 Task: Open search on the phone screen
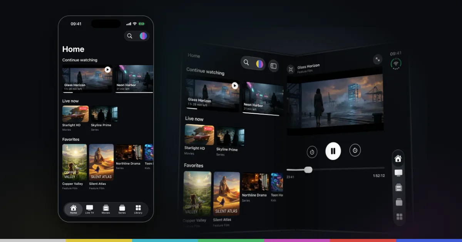[130, 36]
